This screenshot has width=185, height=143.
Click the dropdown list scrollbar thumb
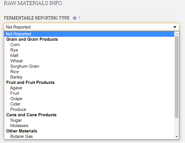(177, 77)
